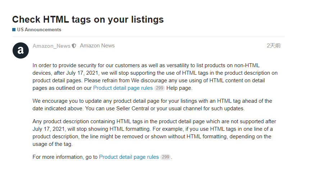Open first Product detail page rules link
Viewport: 320px width, 171px height.
tap(123, 88)
